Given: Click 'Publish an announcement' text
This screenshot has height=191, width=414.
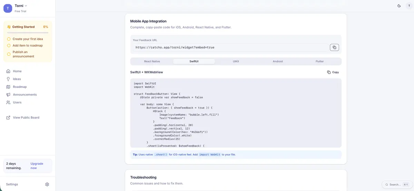Looking at the screenshot, I should point(23,54).
